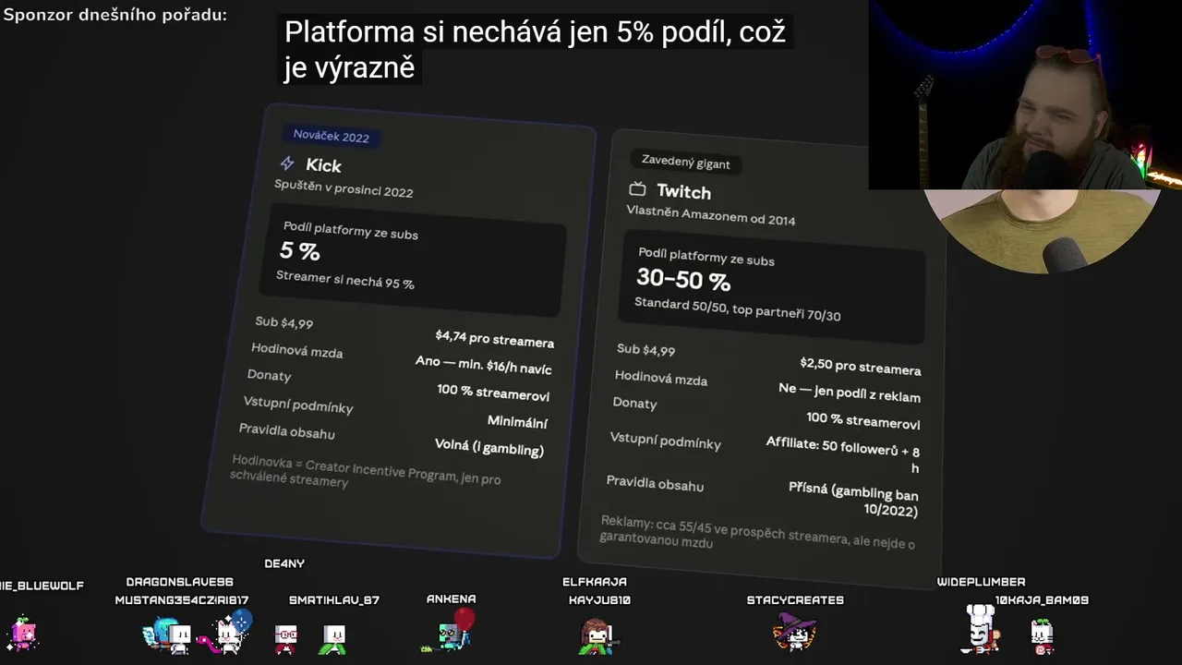Click 'Hodinová mzda' label in the Twitch card
Viewport: 1182px width, 665px height.
[661, 378]
